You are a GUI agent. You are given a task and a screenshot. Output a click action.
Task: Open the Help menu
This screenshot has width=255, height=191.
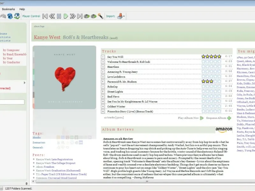pyautogui.click(x=22, y=9)
